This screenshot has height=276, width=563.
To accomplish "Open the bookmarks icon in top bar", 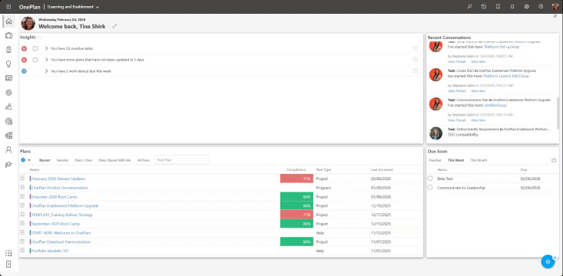I will (x=498, y=6).
